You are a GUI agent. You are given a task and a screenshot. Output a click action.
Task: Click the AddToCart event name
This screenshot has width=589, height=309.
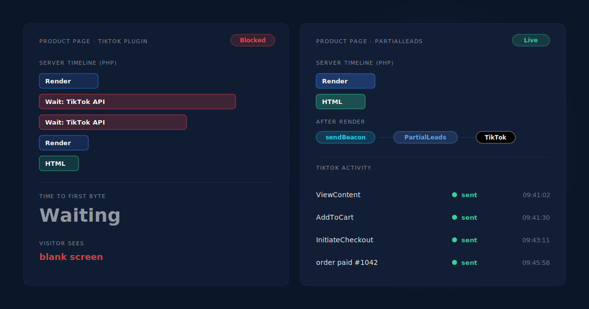[335, 217]
